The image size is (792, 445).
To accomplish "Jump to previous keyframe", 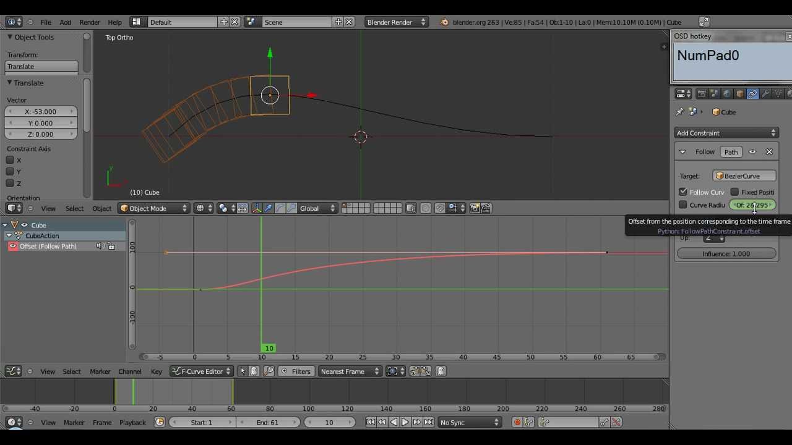I will point(382,422).
